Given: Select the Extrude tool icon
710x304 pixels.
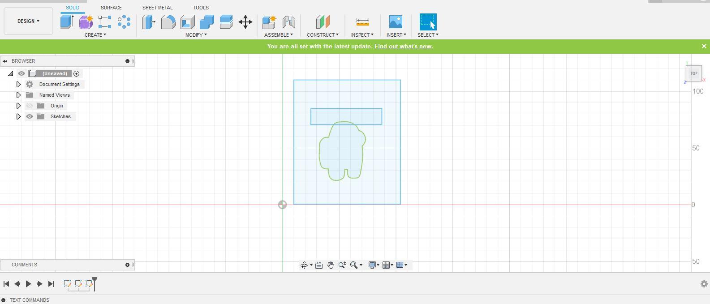Looking at the screenshot, I should click(67, 21).
